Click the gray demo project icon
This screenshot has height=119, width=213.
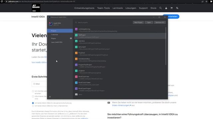click(76, 95)
